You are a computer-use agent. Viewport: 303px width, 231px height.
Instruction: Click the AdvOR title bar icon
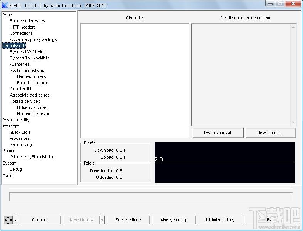pyautogui.click(x=5, y=5)
